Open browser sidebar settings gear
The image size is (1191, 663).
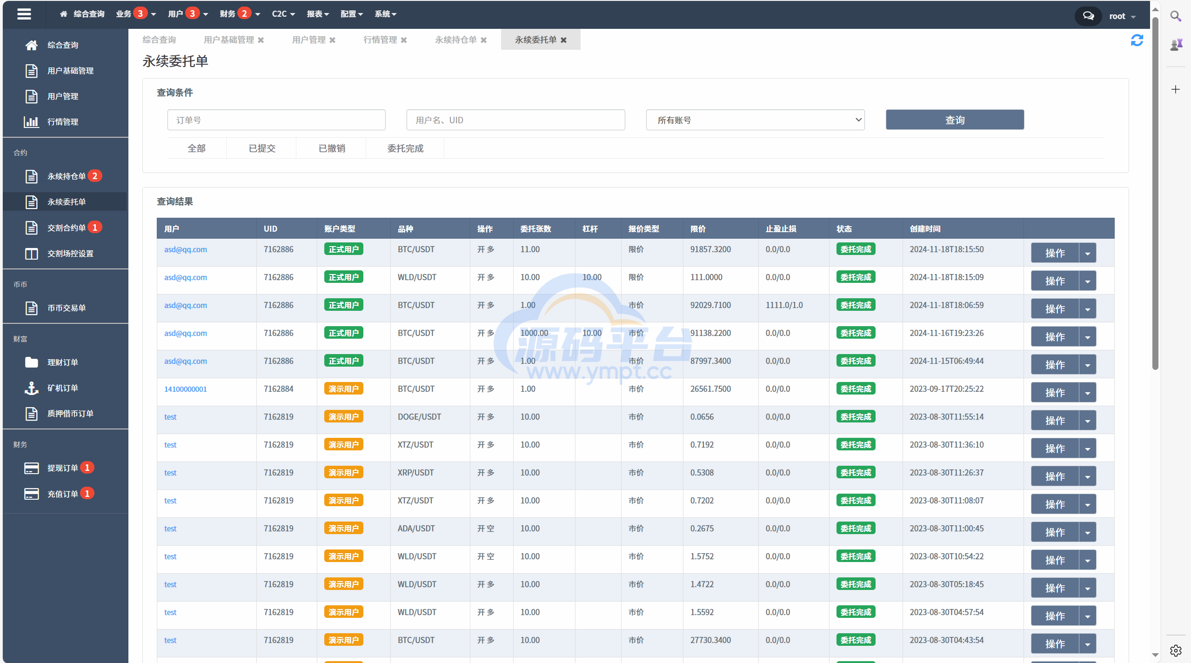click(x=1176, y=650)
